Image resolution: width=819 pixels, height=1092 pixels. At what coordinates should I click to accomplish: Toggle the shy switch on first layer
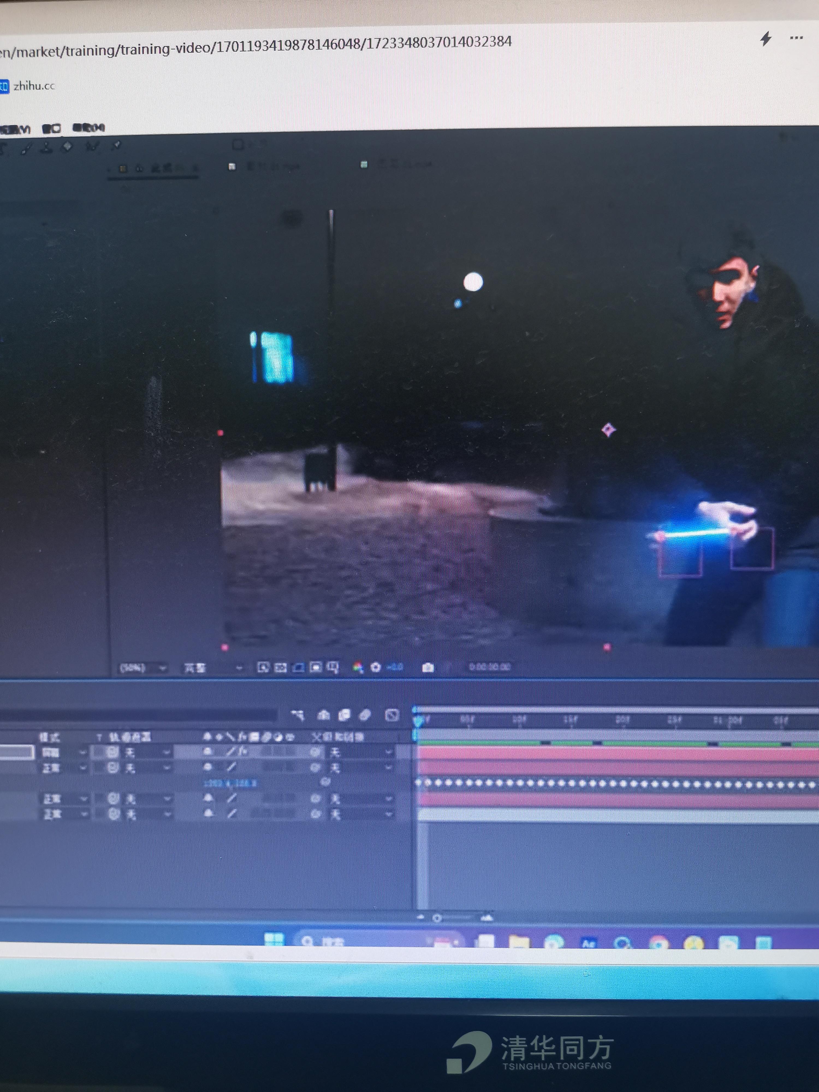click(208, 752)
